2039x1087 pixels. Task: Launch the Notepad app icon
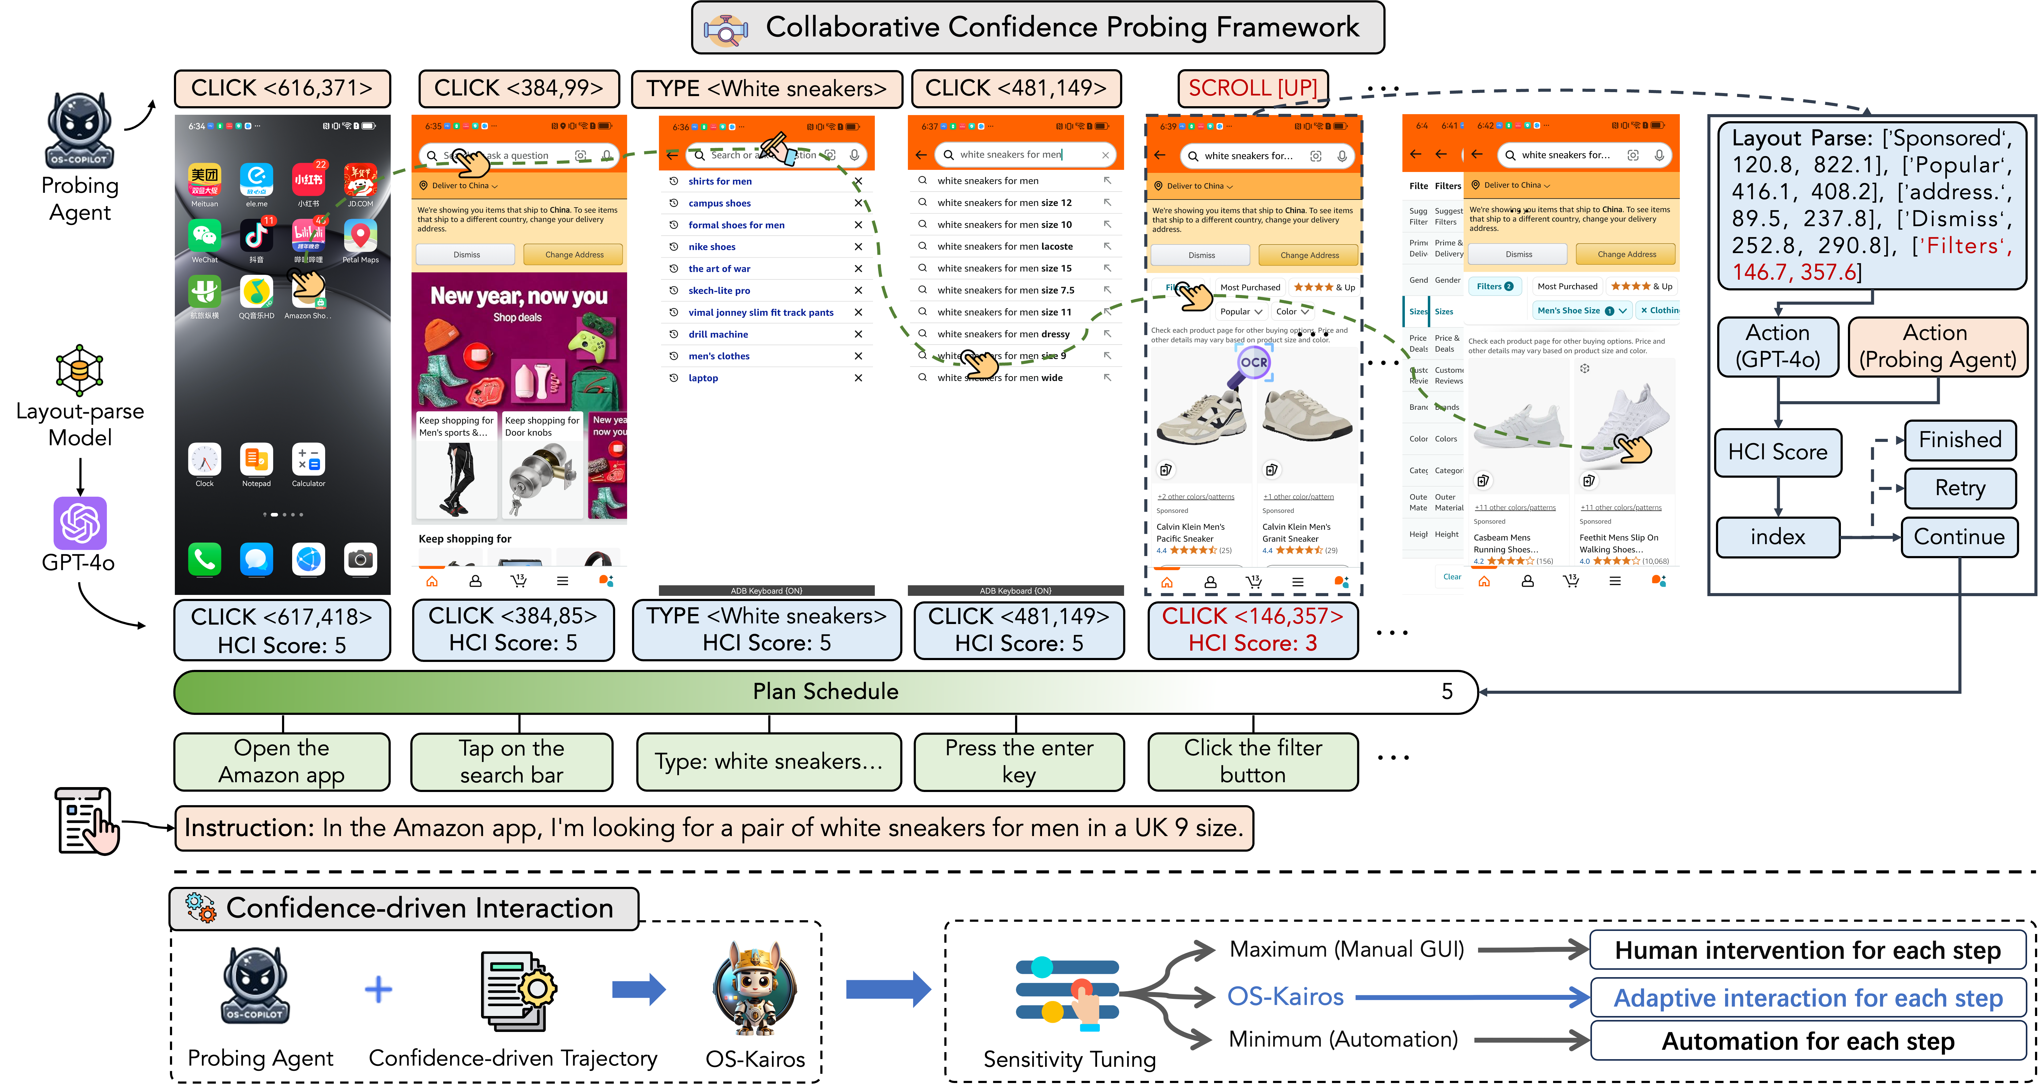[x=257, y=460]
